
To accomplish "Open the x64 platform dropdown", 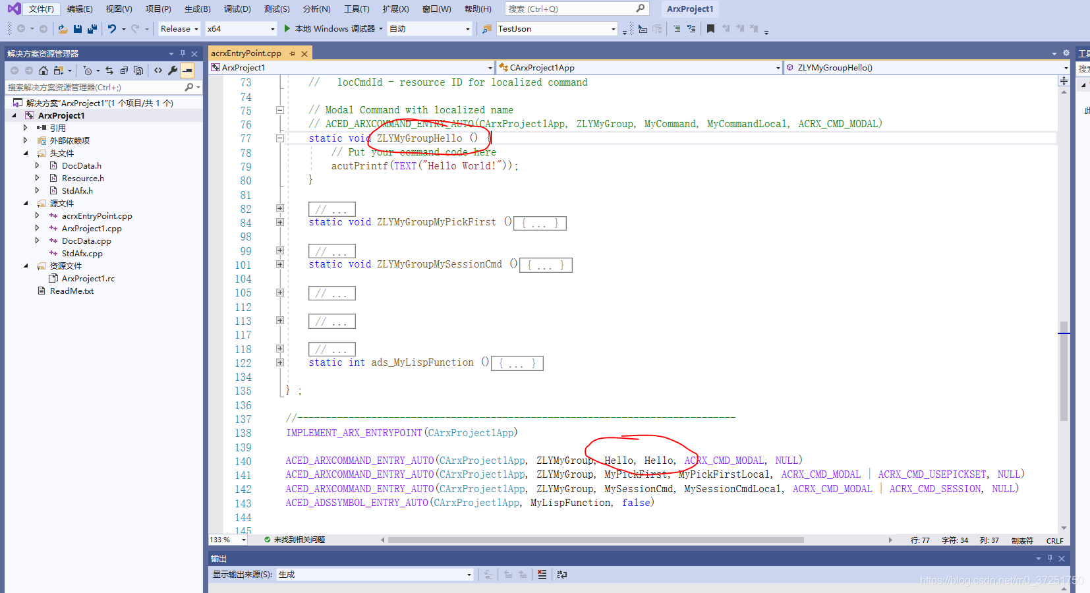I will coord(272,29).
